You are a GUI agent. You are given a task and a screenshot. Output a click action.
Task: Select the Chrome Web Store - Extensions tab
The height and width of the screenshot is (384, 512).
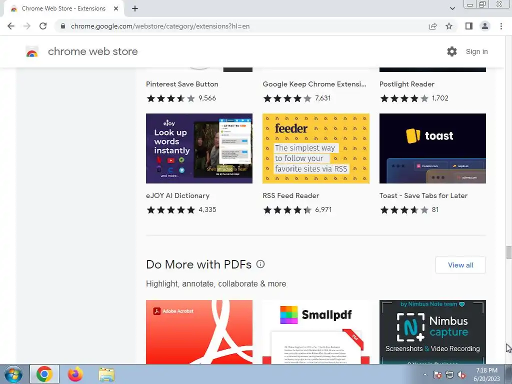pyautogui.click(x=63, y=8)
